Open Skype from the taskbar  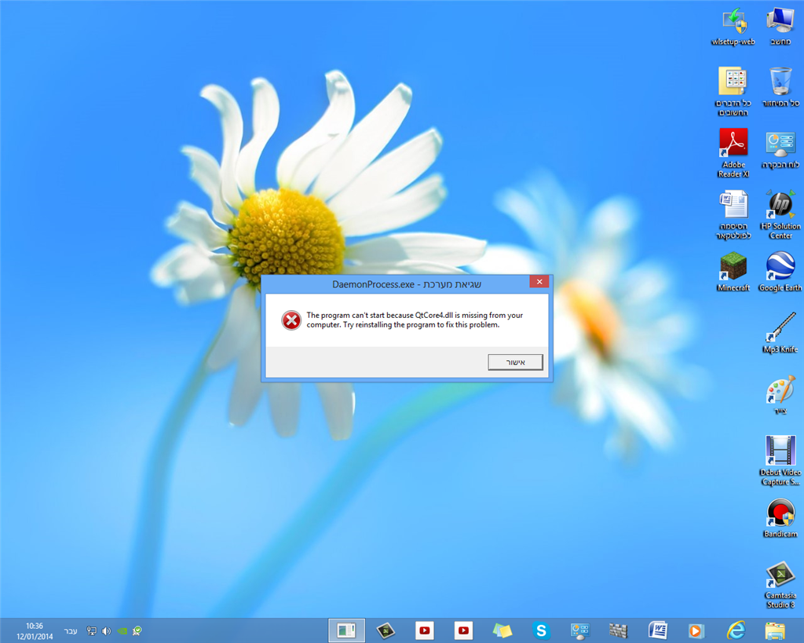pos(541,630)
